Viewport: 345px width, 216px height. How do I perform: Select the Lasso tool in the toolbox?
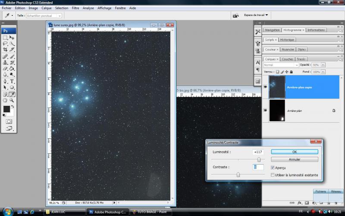coord(5,44)
